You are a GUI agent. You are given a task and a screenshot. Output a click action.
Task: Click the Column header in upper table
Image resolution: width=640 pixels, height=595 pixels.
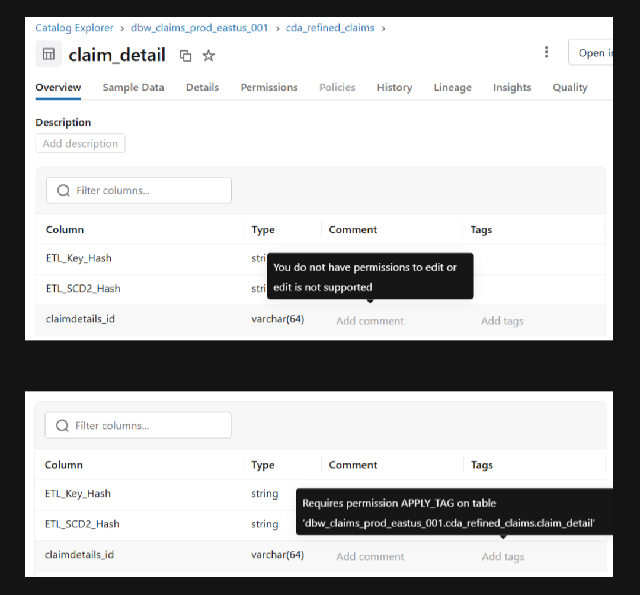pos(65,229)
